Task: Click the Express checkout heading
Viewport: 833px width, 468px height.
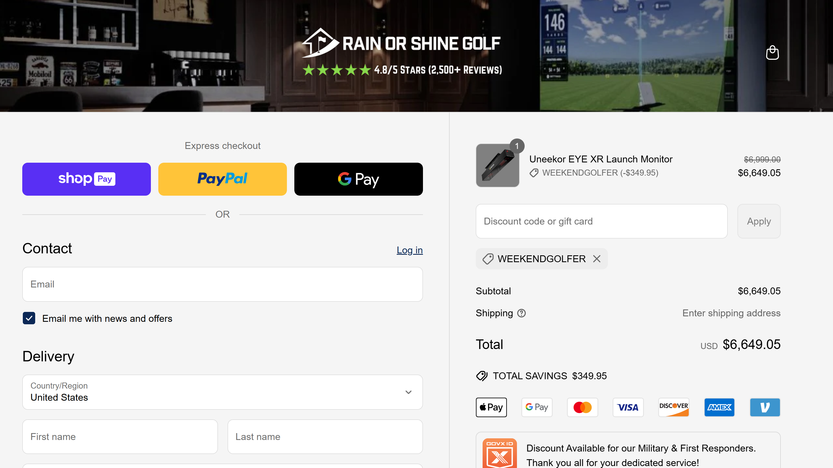Action: tap(223, 146)
